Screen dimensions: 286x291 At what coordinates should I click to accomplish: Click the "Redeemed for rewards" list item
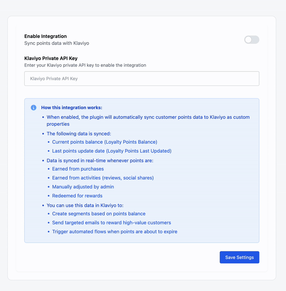tap(77, 196)
